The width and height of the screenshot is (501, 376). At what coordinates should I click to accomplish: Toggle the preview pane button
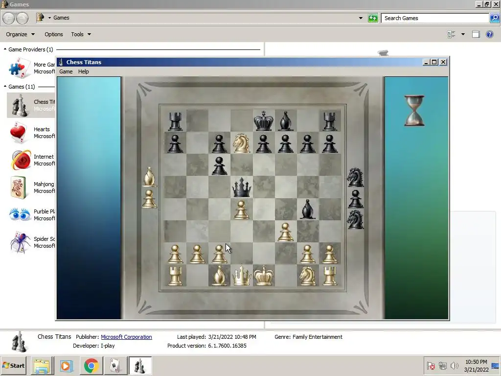click(x=476, y=34)
